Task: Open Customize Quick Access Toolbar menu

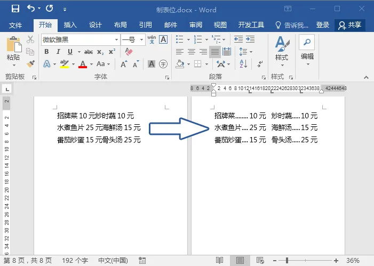Action: coord(65,10)
